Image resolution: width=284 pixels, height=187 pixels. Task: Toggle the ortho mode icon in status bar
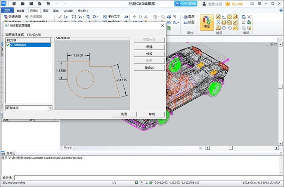(146, 183)
